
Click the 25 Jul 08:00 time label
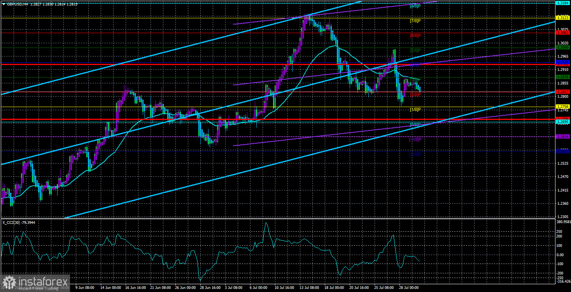tap(385, 288)
